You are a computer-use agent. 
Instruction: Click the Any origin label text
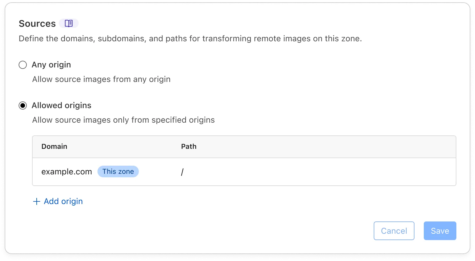click(x=51, y=65)
